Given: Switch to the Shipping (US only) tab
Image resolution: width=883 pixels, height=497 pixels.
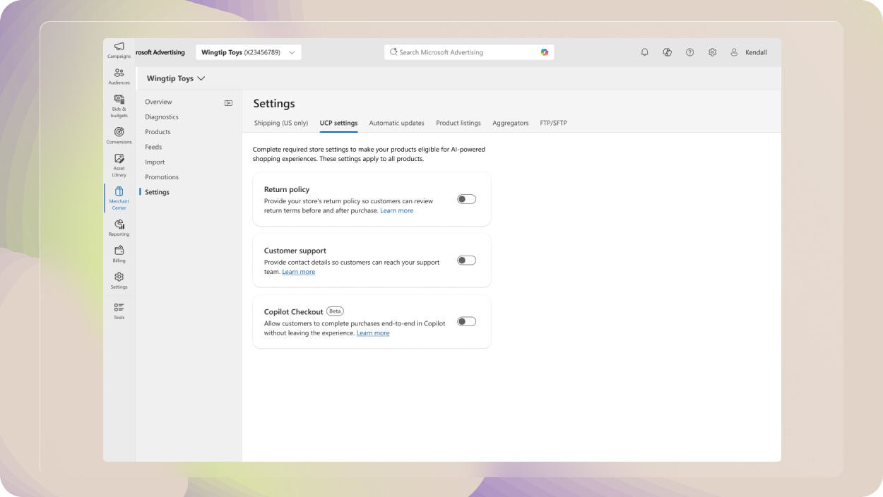Looking at the screenshot, I should tap(280, 123).
